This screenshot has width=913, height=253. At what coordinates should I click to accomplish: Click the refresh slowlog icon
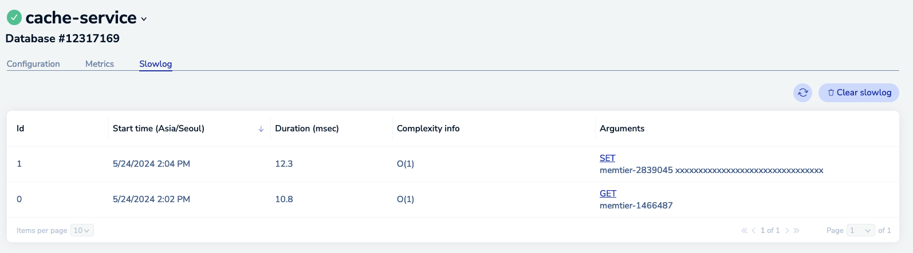[x=802, y=93]
